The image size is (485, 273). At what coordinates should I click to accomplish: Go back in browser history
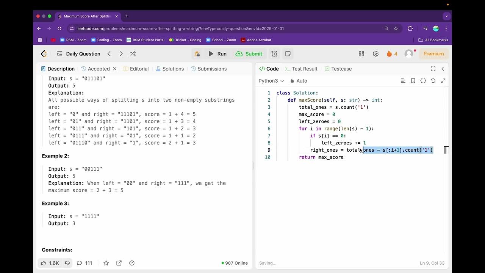[39, 28]
